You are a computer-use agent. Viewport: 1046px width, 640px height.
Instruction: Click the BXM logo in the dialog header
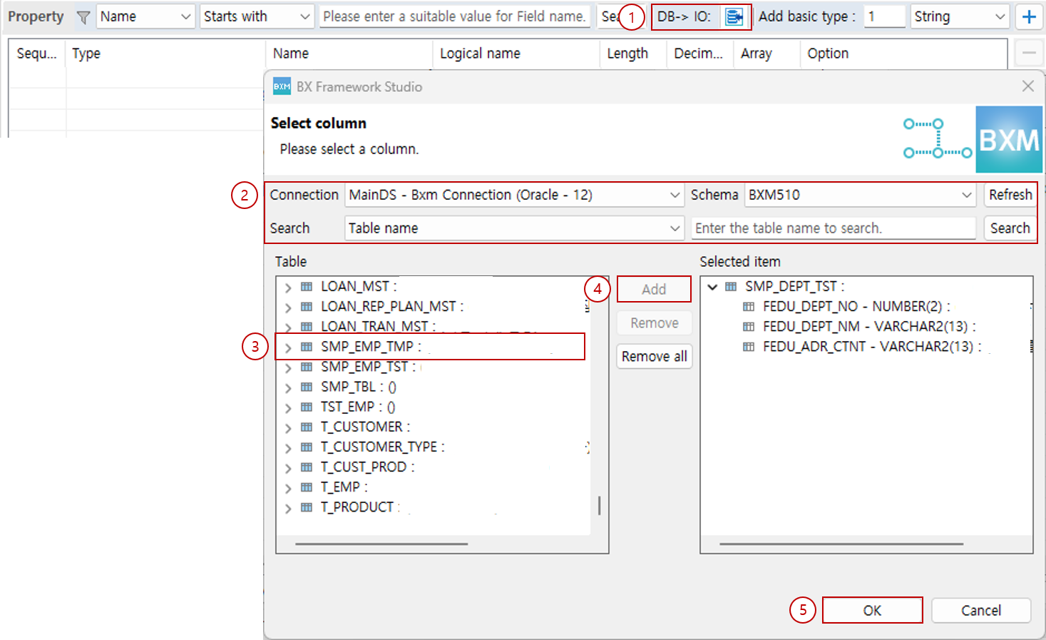coord(1009,139)
